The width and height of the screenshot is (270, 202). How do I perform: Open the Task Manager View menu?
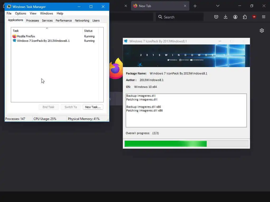(33, 13)
